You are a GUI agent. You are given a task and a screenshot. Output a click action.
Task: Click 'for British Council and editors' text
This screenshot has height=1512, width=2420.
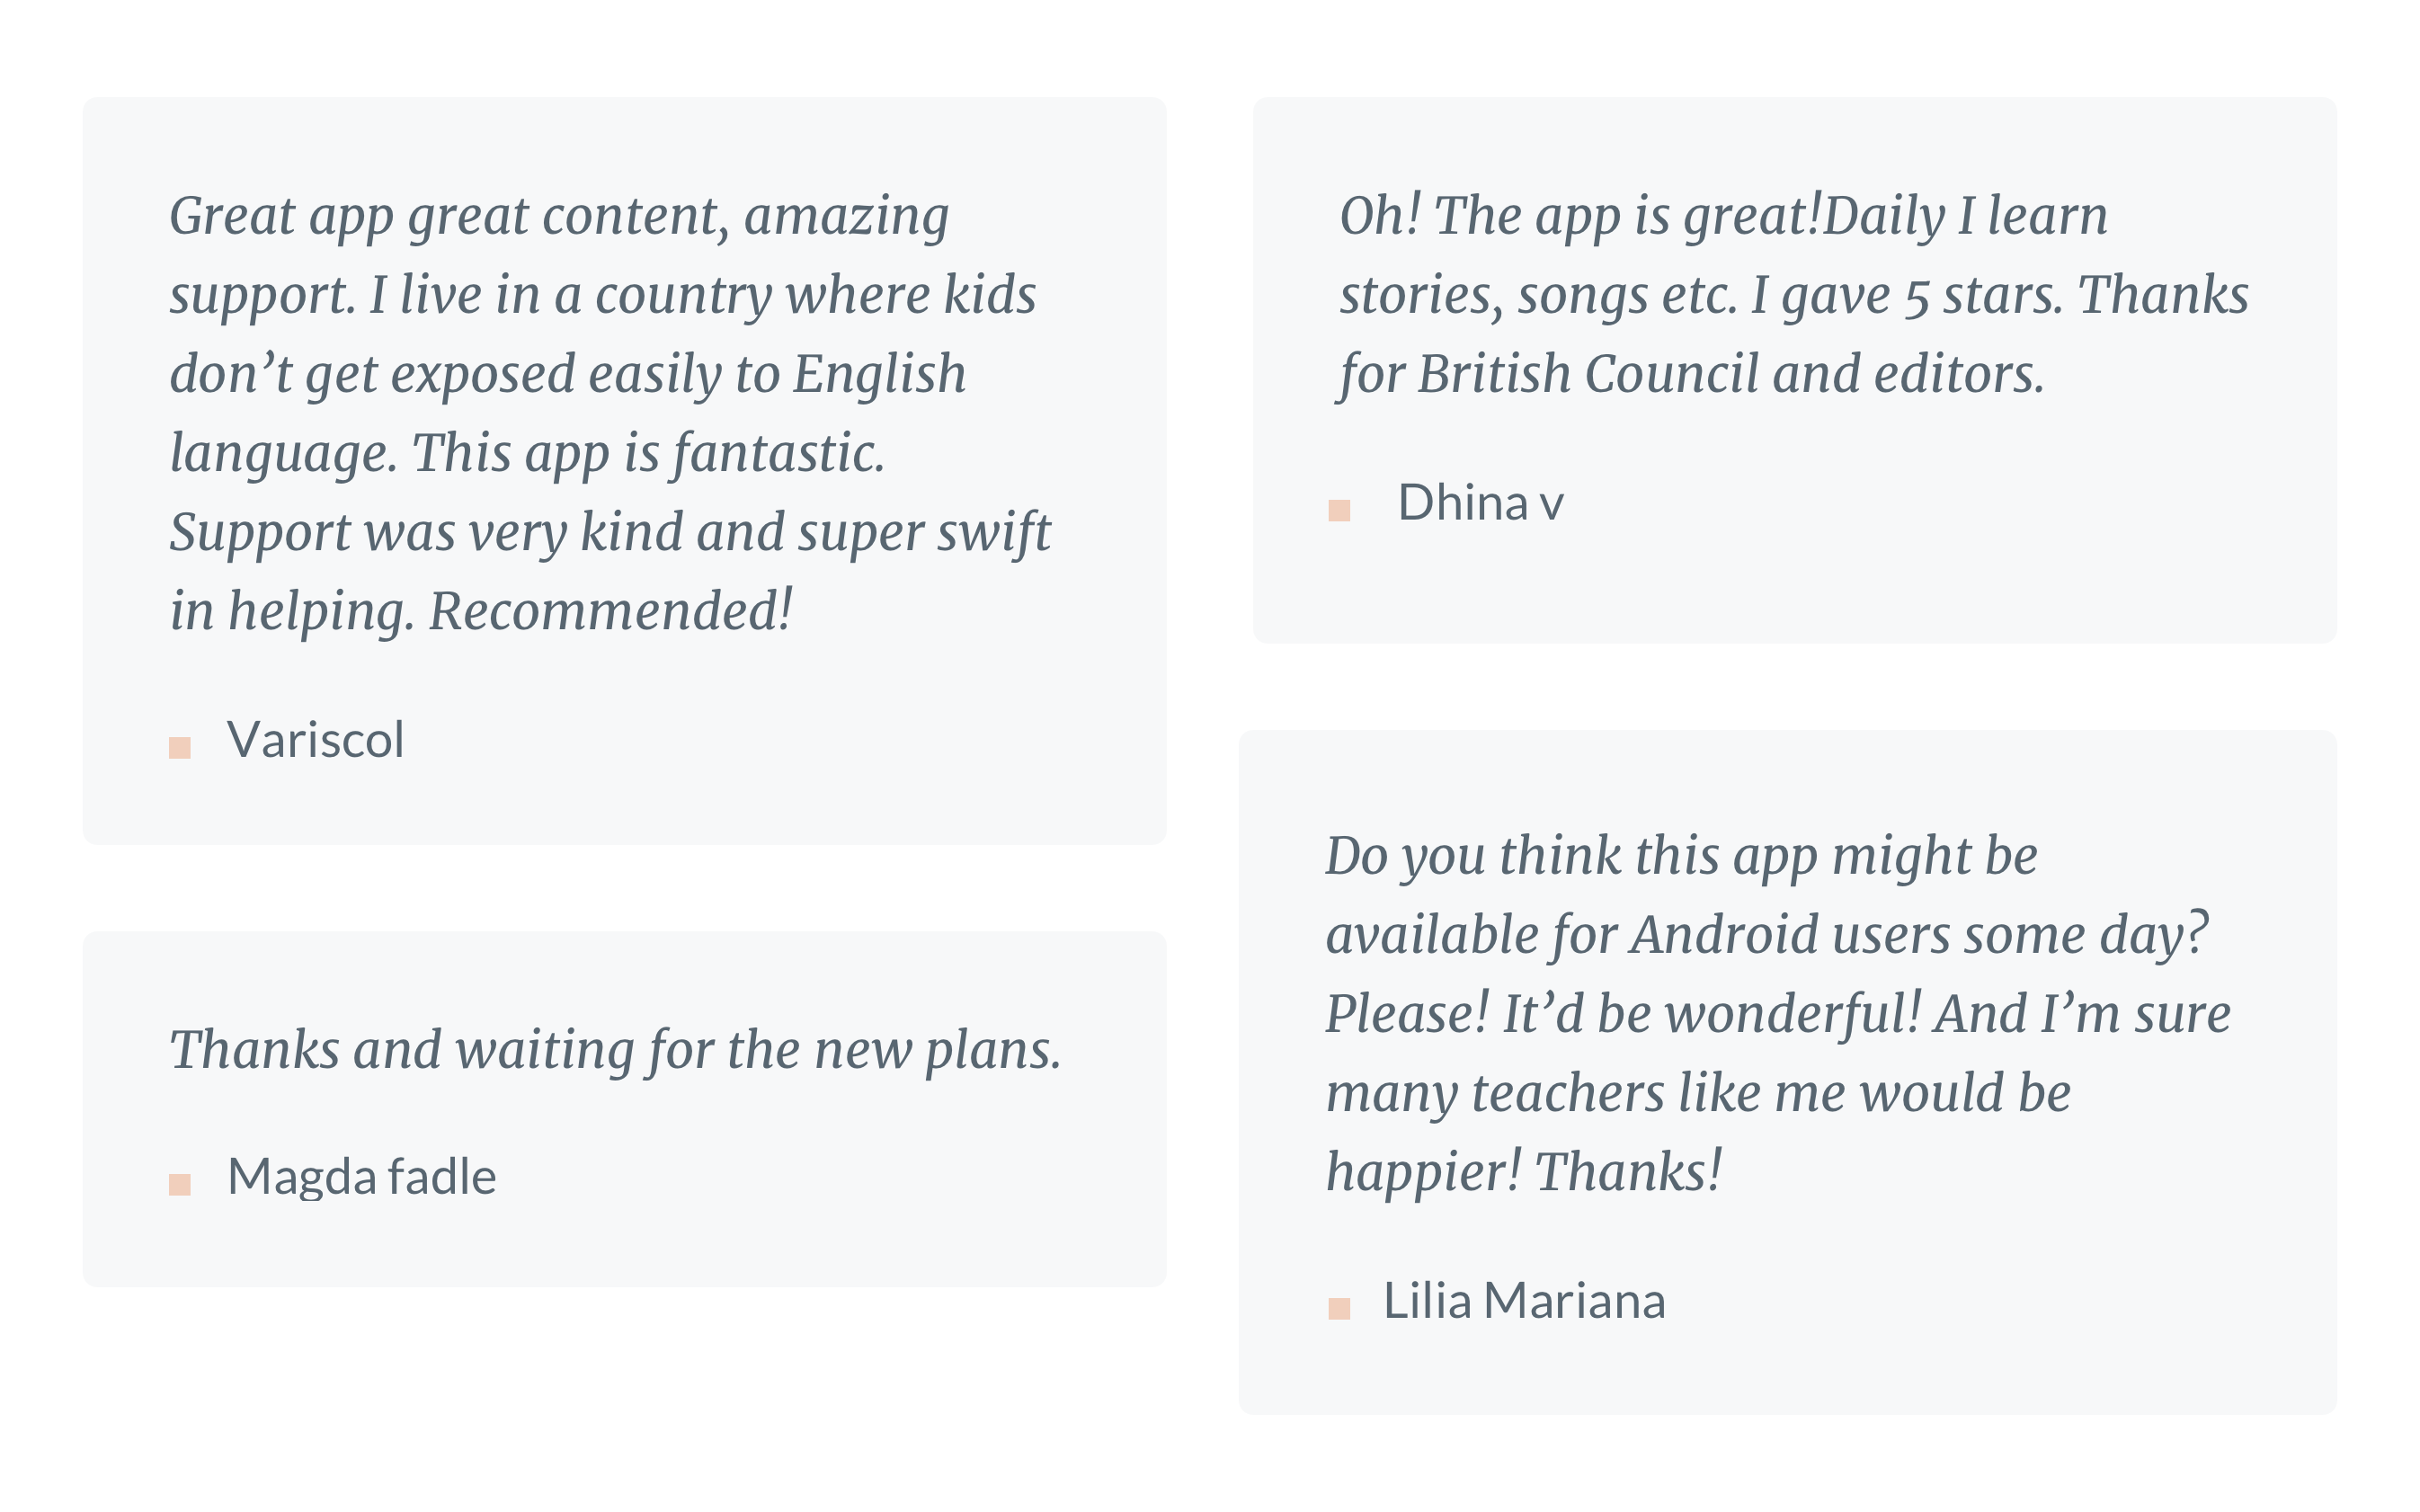pos(1691,374)
